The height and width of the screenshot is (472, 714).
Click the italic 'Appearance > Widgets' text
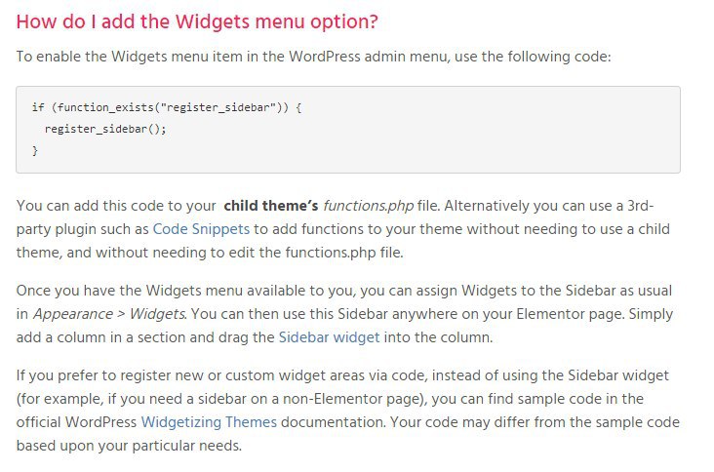[x=109, y=314]
